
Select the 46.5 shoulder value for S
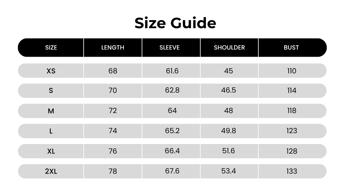[x=229, y=90]
